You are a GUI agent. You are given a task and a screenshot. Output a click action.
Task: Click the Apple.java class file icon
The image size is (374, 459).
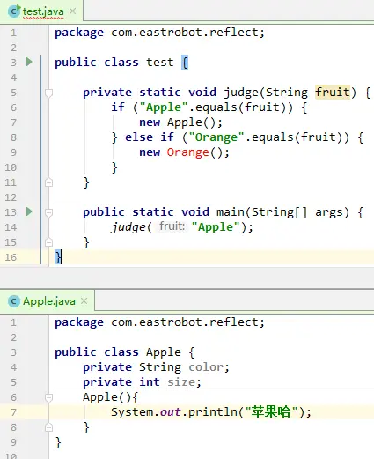[14, 301]
